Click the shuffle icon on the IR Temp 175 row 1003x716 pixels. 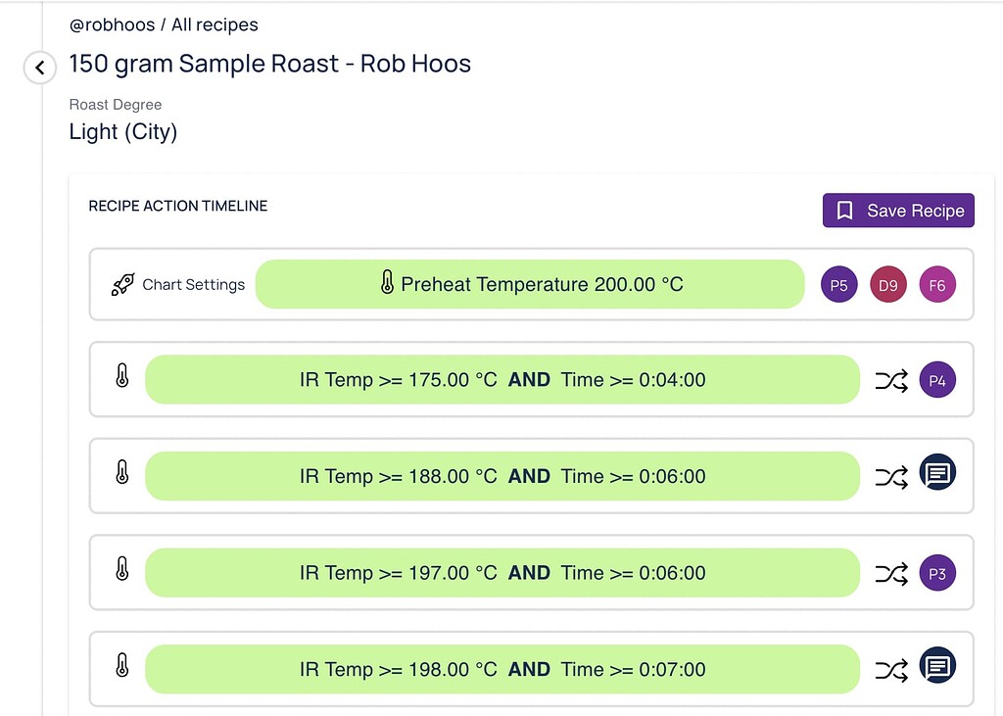[891, 380]
